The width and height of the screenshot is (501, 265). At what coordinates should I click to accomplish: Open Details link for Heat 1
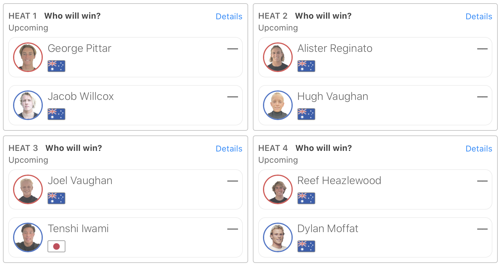tap(229, 16)
